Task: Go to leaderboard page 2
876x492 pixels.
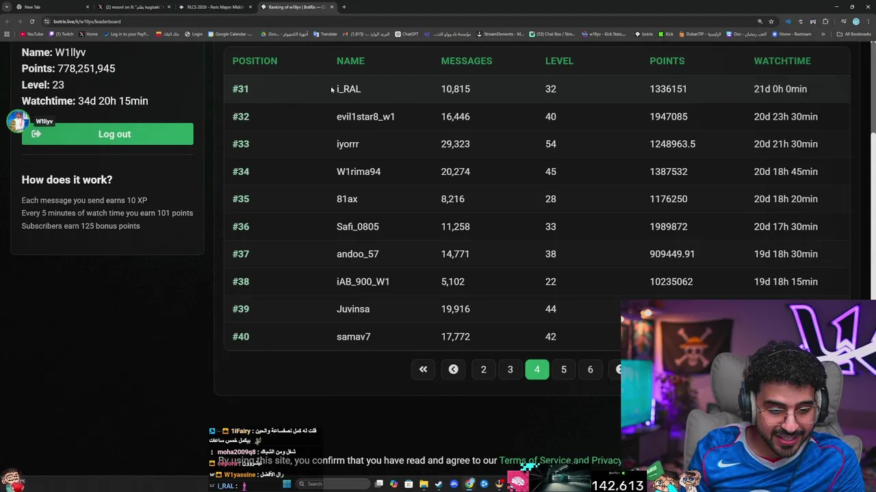Action: pyautogui.click(x=483, y=369)
